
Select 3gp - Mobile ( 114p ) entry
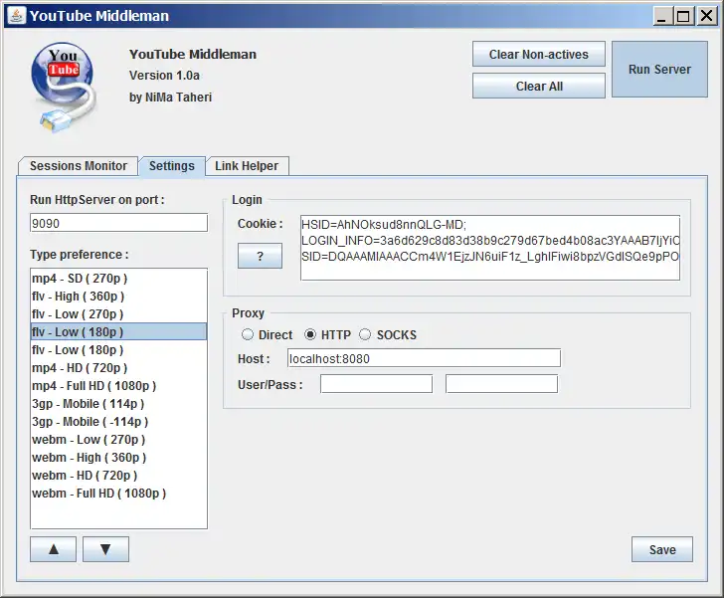tap(118, 403)
